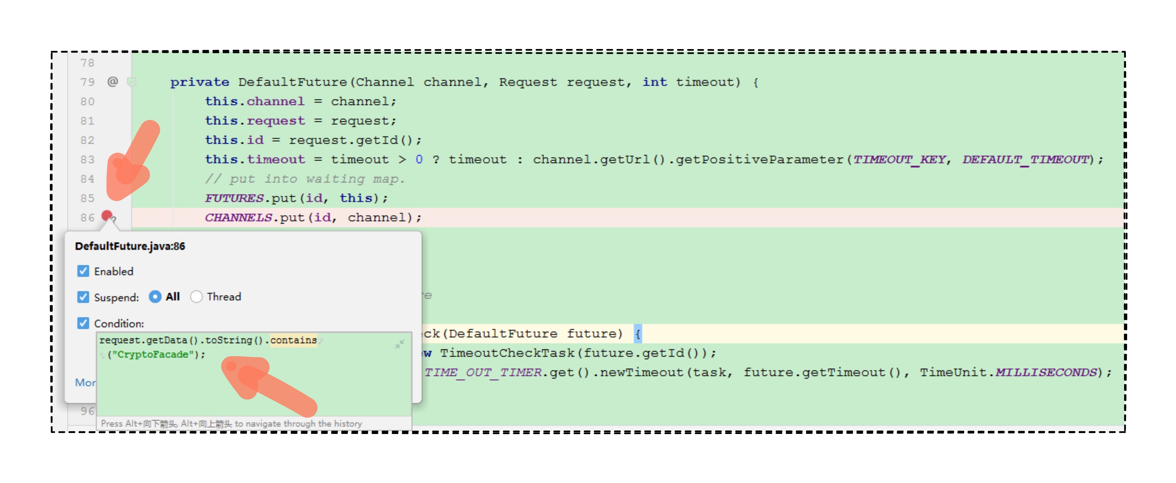
Task: Click the @ gutter icon on line 79
Action: [112, 82]
